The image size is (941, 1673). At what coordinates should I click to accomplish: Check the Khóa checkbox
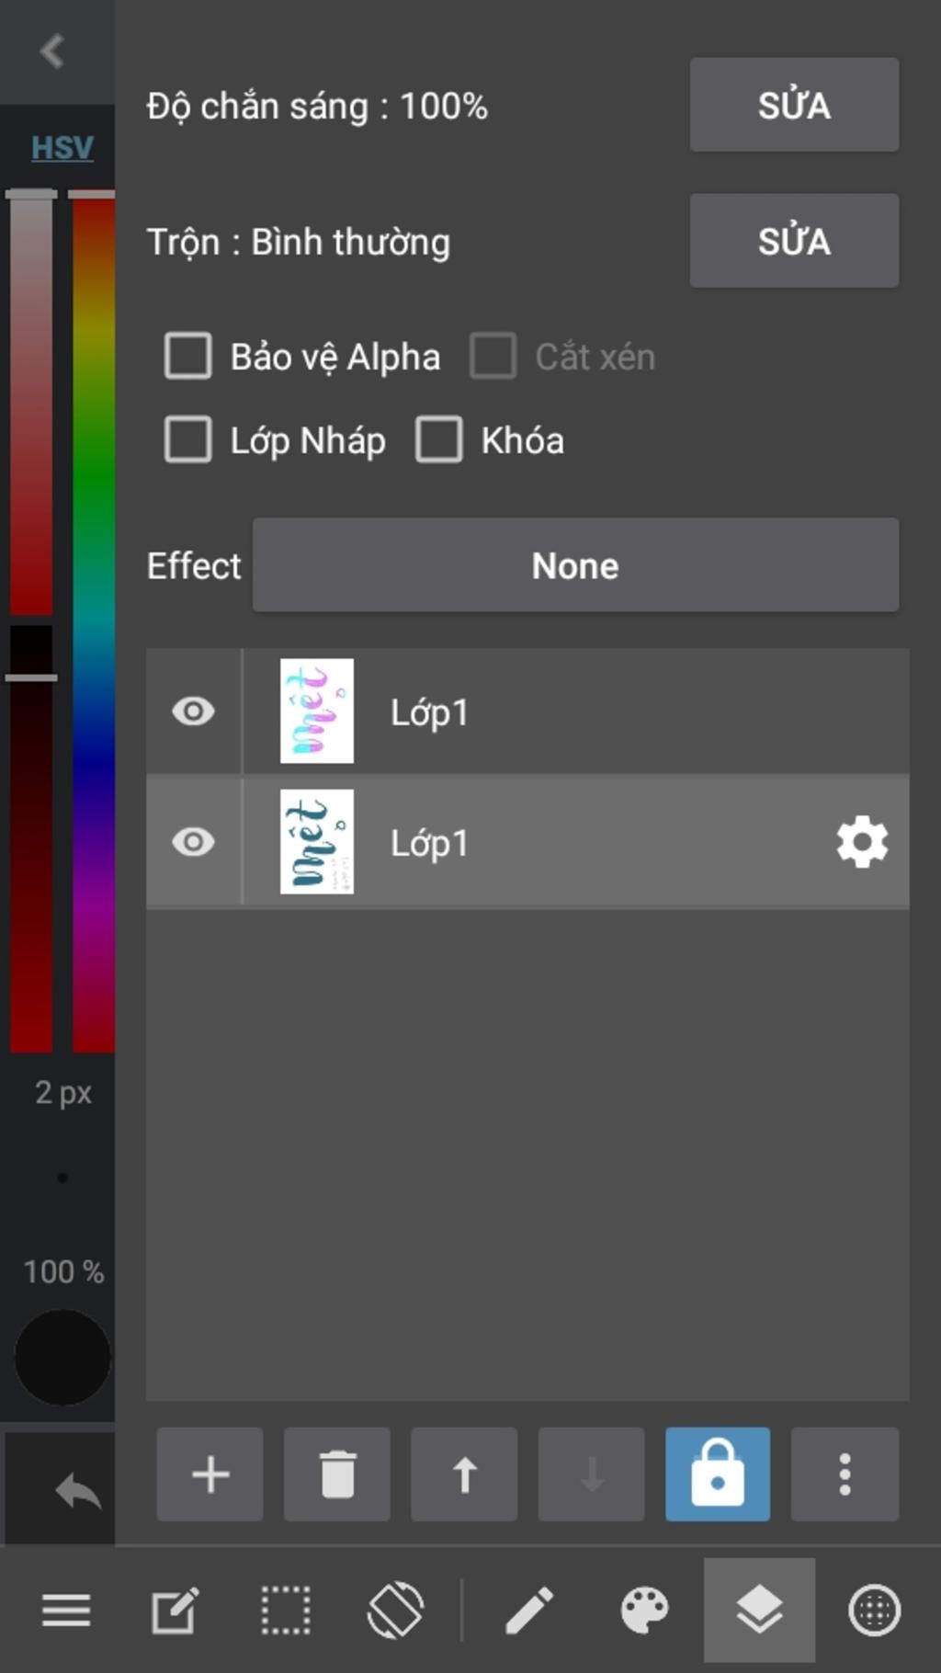tap(439, 439)
